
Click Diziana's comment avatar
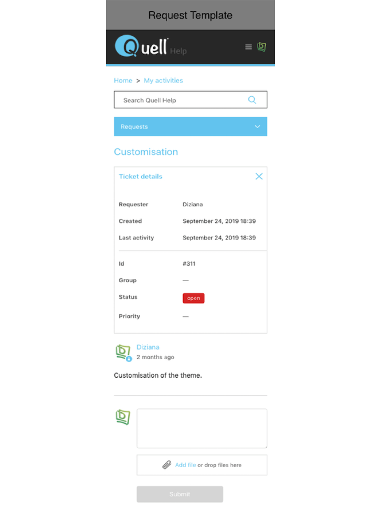[x=123, y=352]
